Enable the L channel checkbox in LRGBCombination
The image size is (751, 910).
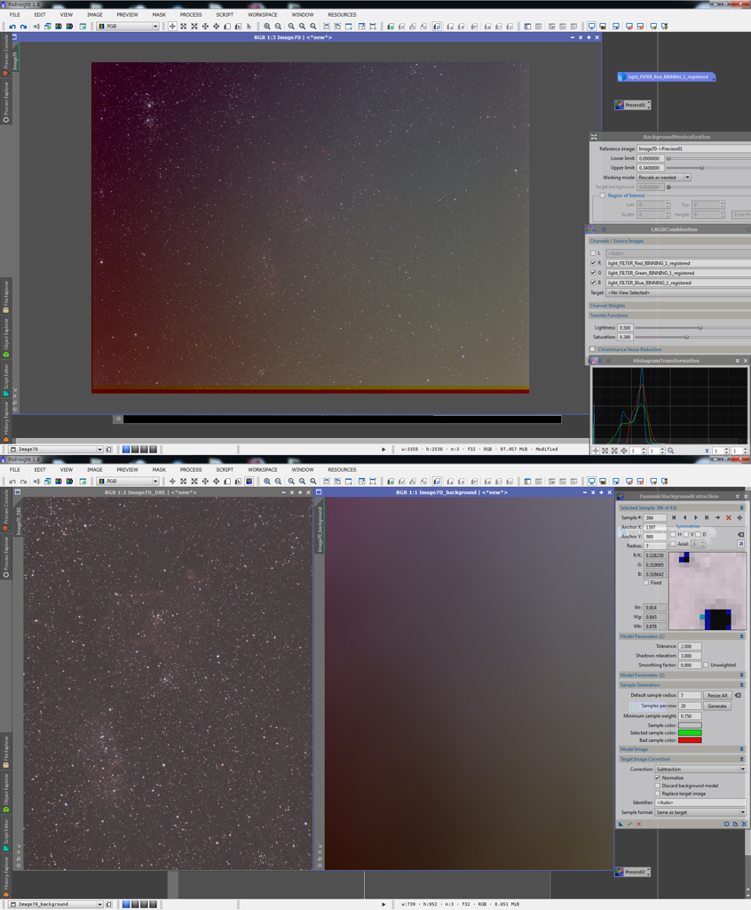coord(593,253)
